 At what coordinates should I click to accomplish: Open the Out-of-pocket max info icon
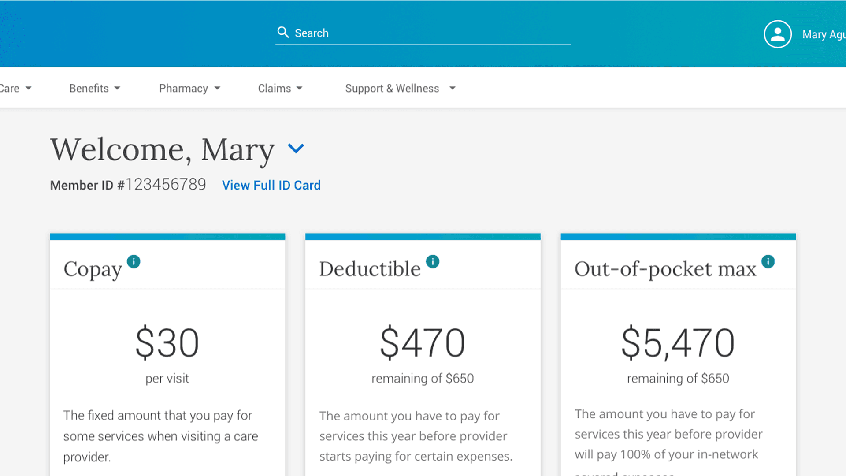click(x=768, y=261)
